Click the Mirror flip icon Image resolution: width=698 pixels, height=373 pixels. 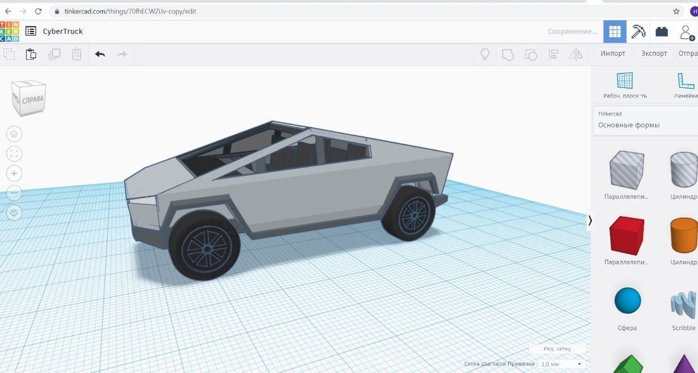[575, 54]
